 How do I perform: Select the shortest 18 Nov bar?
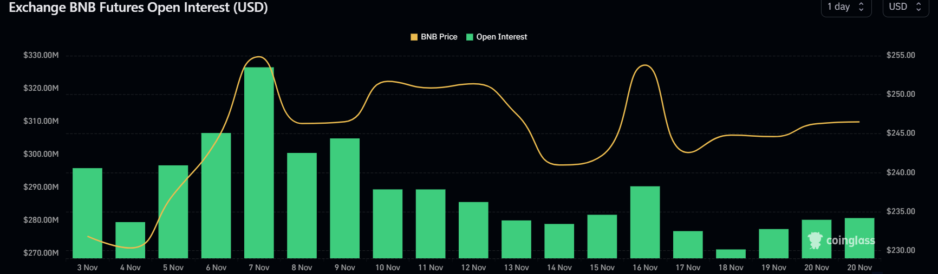pos(731,254)
